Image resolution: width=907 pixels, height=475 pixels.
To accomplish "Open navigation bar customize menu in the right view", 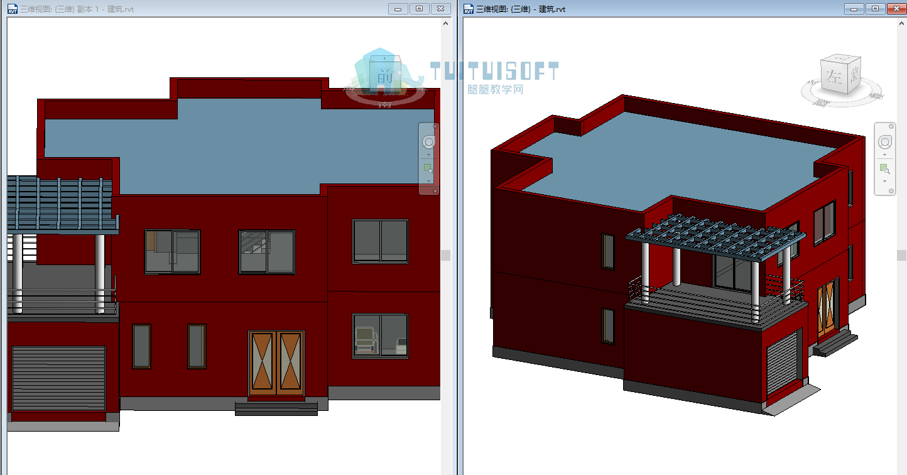I will (x=891, y=190).
